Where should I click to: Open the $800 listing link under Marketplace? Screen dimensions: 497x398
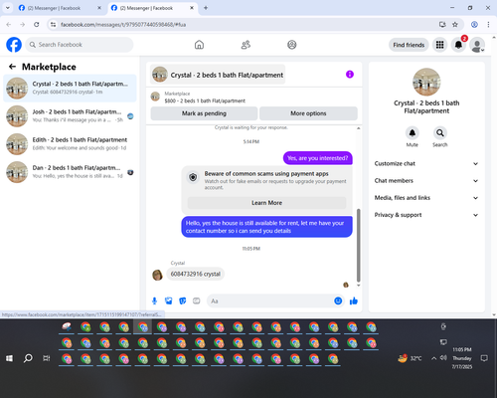click(x=205, y=100)
